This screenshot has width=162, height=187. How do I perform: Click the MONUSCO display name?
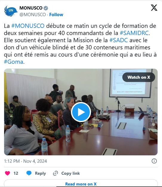[x=31, y=8]
